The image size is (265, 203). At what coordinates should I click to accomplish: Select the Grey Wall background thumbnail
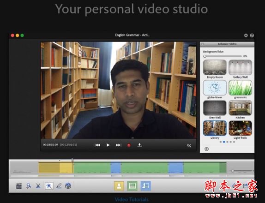click(x=215, y=108)
